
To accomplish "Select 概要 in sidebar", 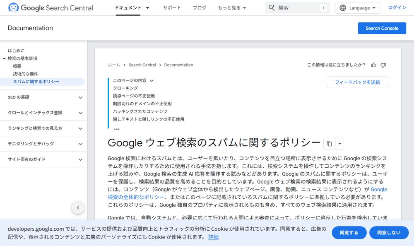I will tap(17, 66).
